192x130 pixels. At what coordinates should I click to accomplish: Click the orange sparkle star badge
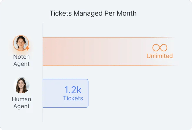point(27,48)
